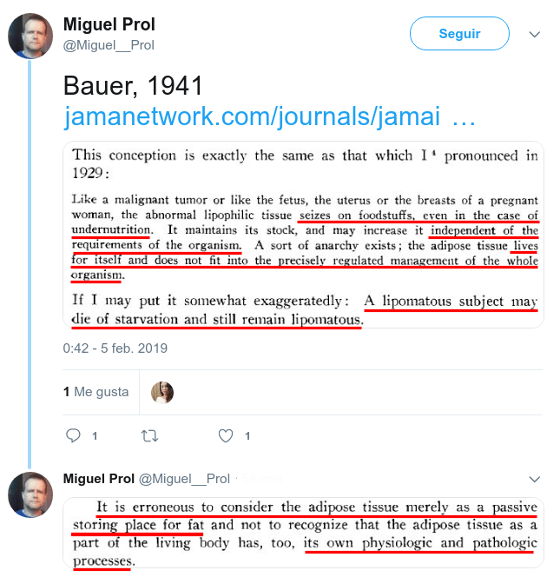Open the reply tweet's chevron menu
The height and width of the screenshot is (577, 560).
pos(534,479)
